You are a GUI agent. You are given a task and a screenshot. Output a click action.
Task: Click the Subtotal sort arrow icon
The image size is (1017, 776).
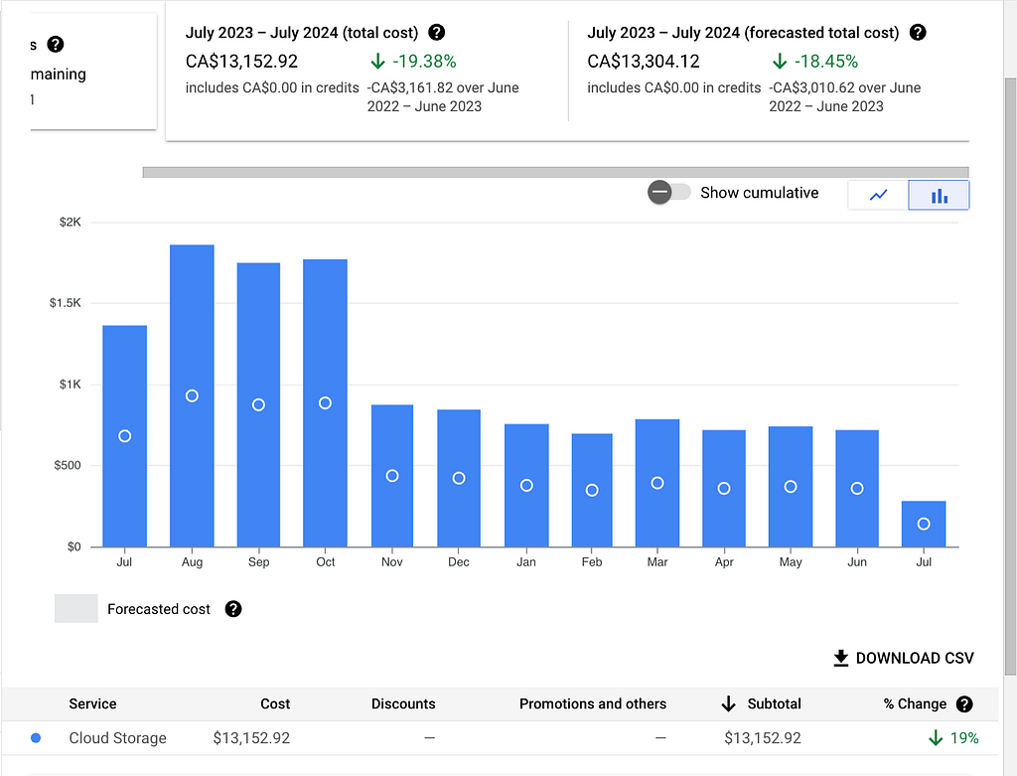point(728,703)
